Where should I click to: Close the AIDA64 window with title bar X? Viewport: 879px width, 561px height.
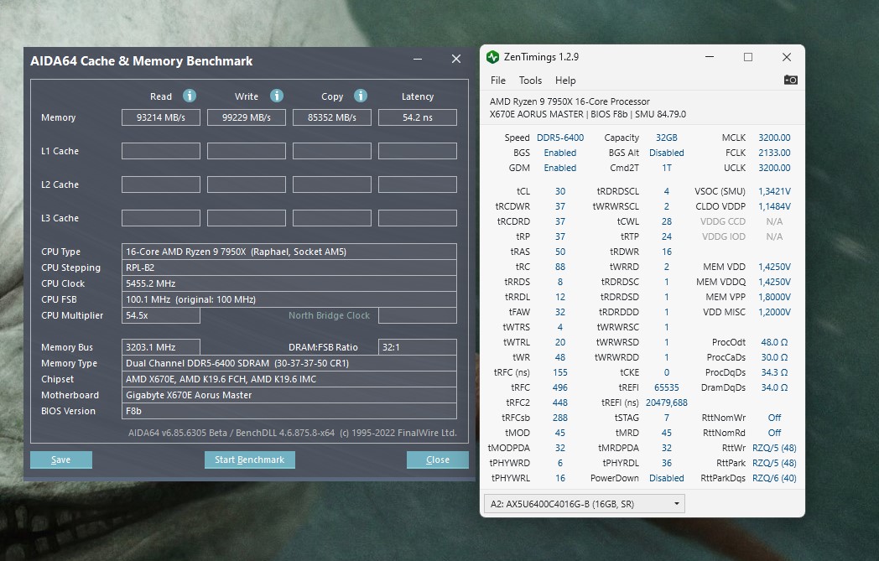[x=456, y=60]
